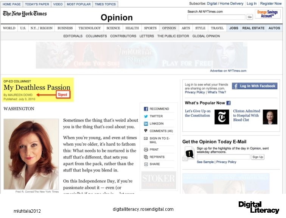Viewport: 286px width, 218px height.
Task: Click the Subscribe Digital link
Action: tap(212, 3)
